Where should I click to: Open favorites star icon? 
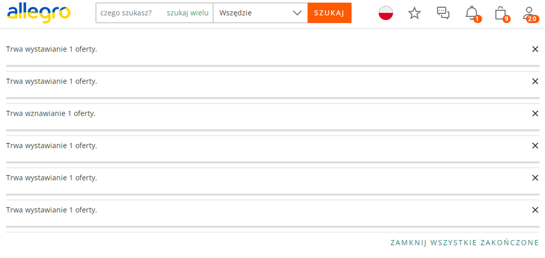[x=415, y=13]
